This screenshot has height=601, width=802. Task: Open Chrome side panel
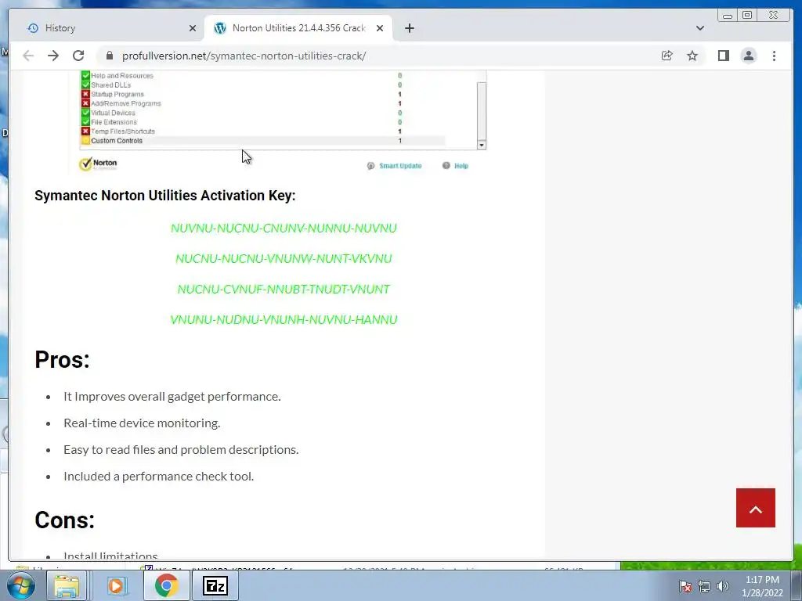[x=723, y=56]
